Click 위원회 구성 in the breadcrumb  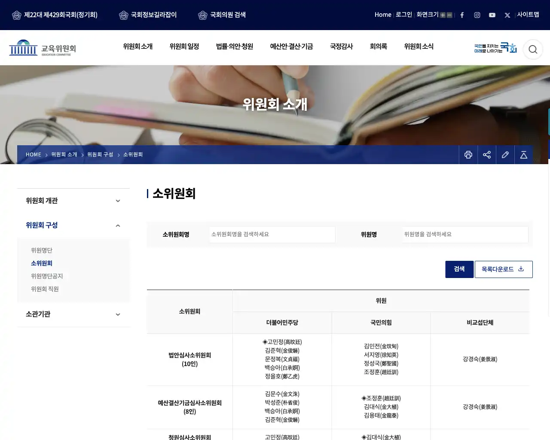pyautogui.click(x=100, y=155)
